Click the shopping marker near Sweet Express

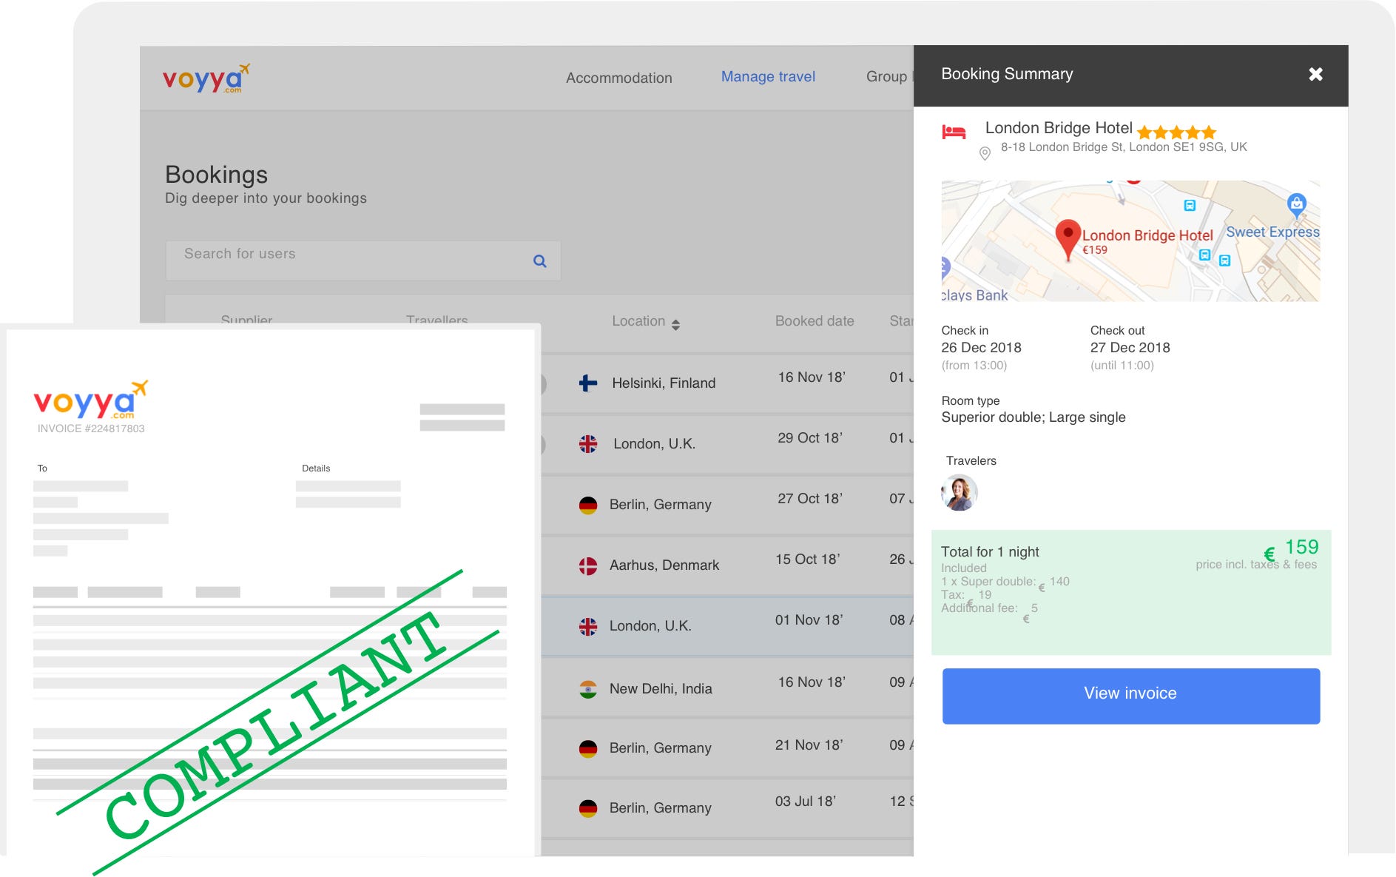pyautogui.click(x=1297, y=205)
